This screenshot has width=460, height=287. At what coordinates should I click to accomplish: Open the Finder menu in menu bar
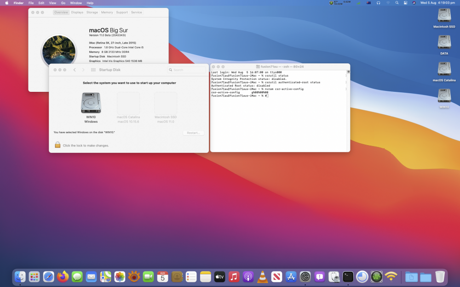pos(18,3)
